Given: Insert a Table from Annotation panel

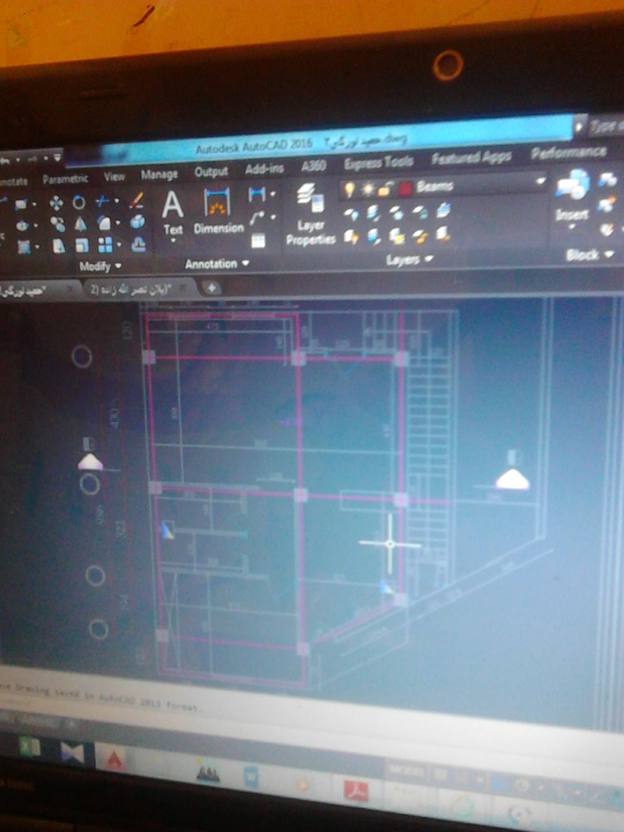Looking at the screenshot, I should [x=258, y=240].
